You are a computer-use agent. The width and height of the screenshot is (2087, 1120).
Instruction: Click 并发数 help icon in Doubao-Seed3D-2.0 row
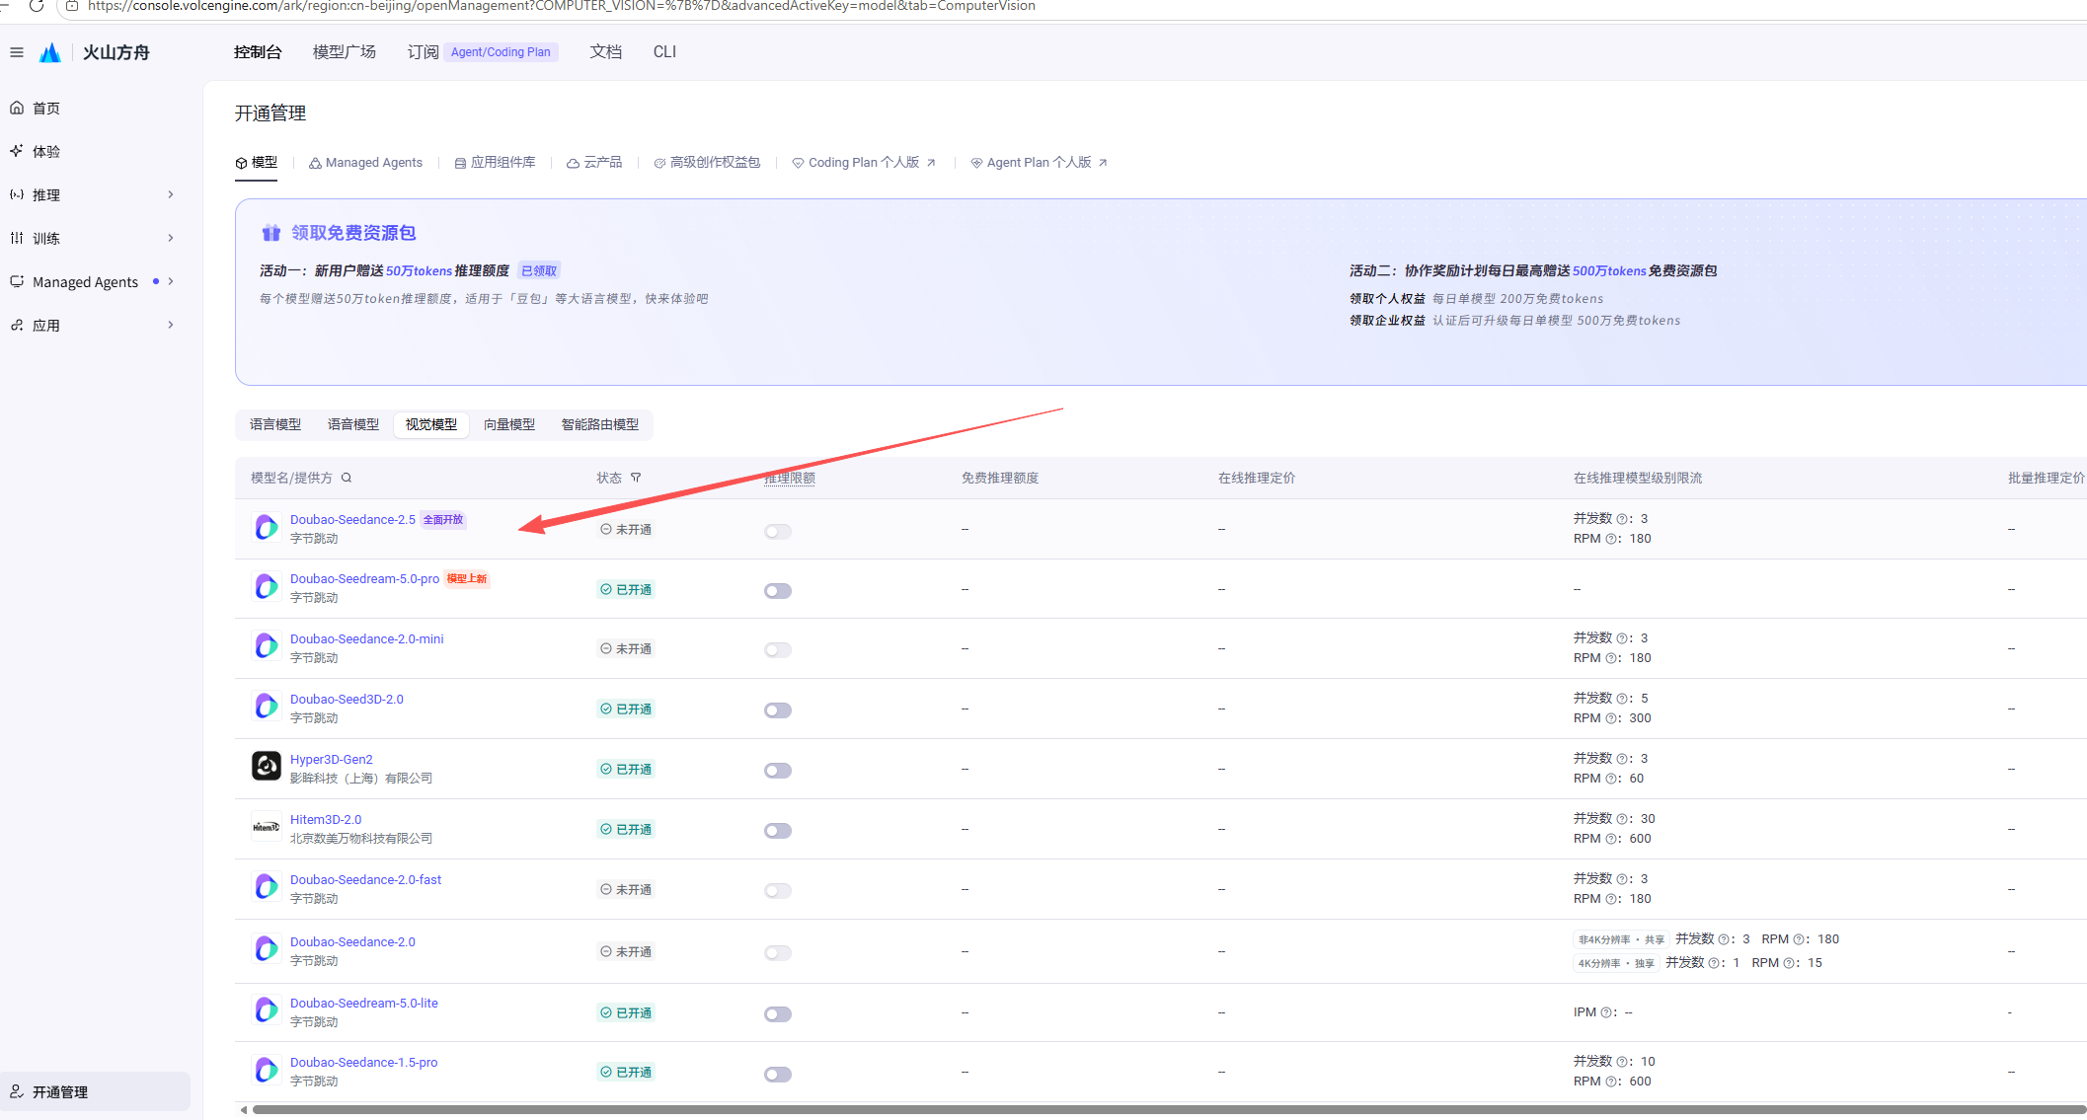tap(1621, 699)
